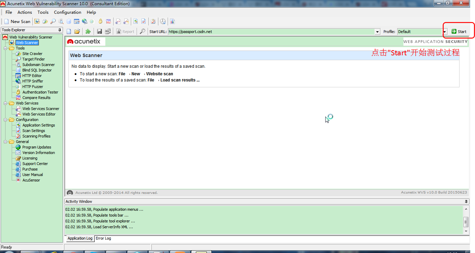Select HTTP Editor in the tree
The width and height of the screenshot is (475, 253).
point(32,76)
